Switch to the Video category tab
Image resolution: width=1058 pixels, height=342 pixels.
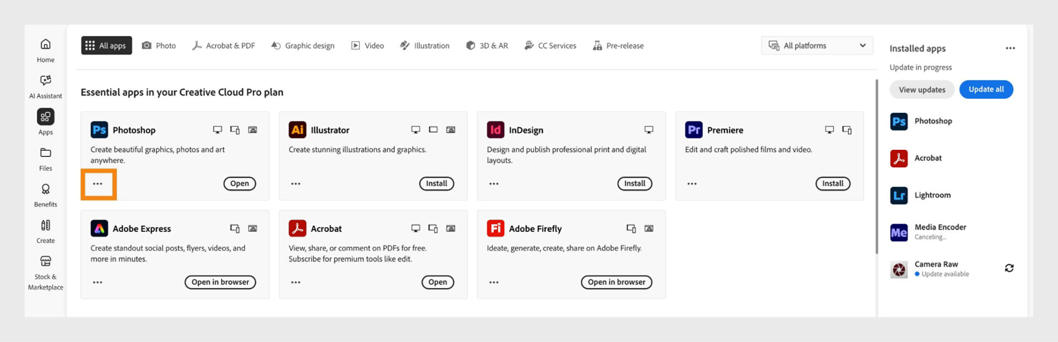pyautogui.click(x=368, y=46)
